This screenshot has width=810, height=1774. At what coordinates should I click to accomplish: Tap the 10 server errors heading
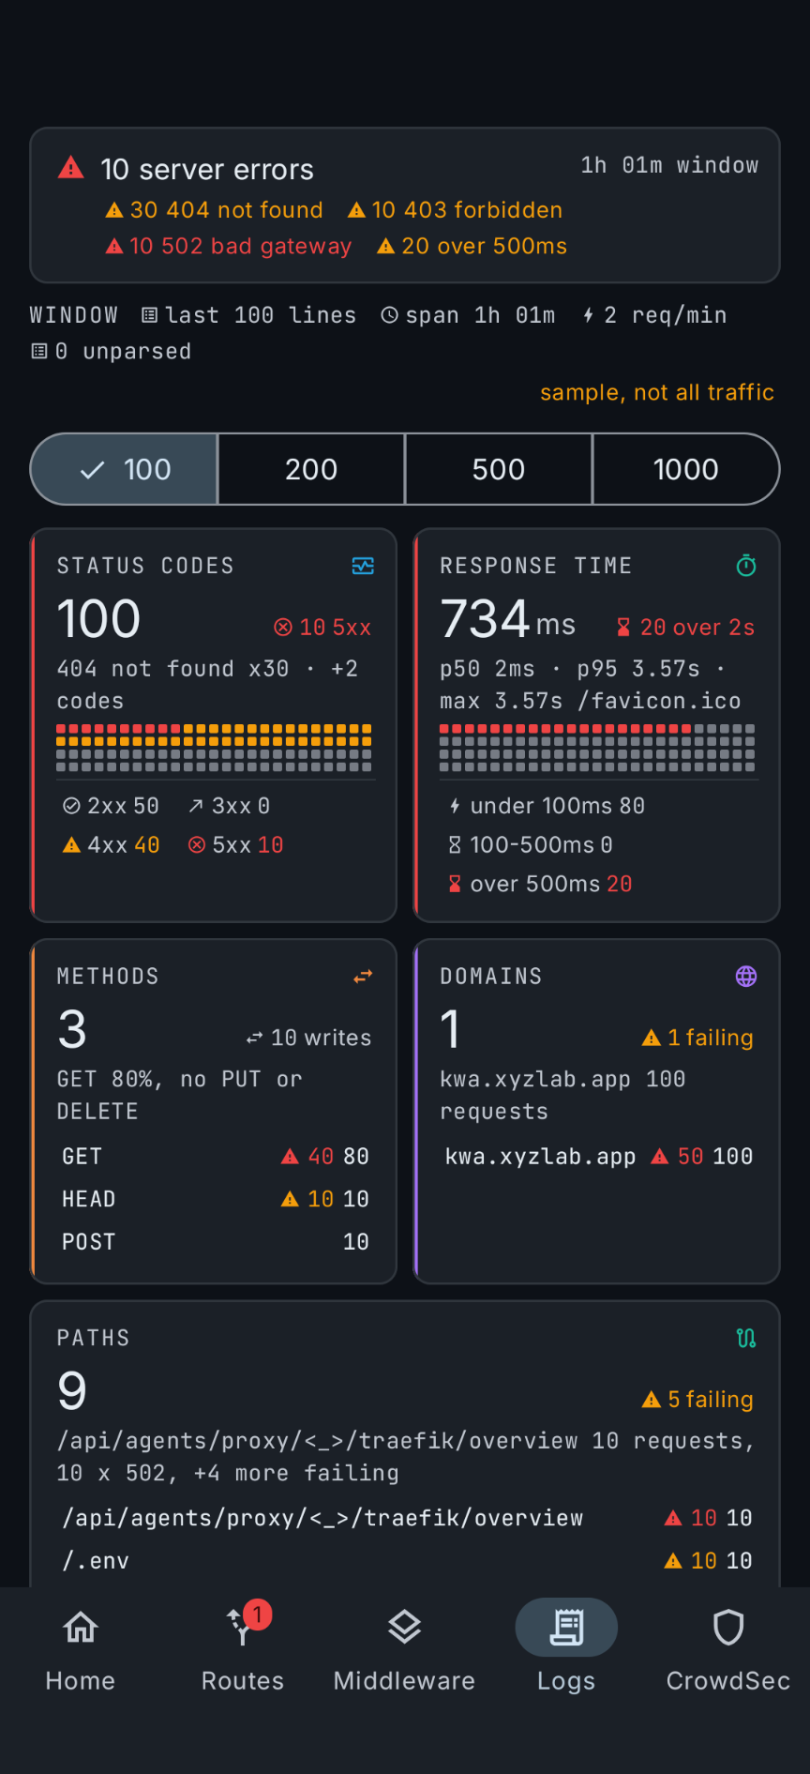click(x=207, y=170)
